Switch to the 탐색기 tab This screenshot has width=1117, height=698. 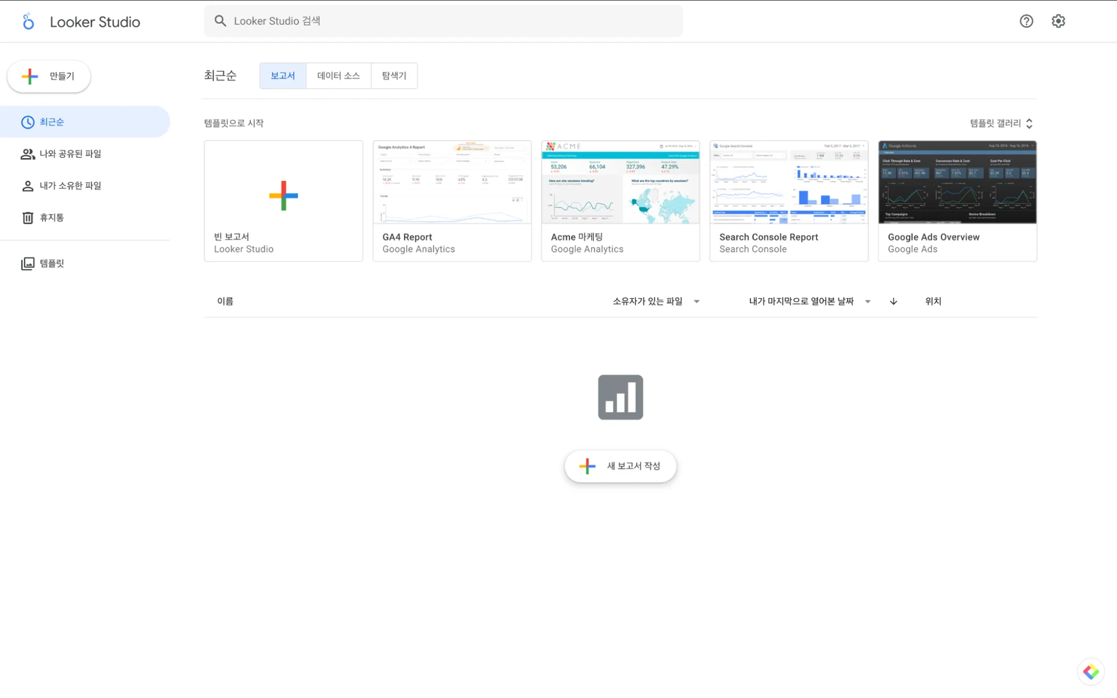[x=394, y=76]
